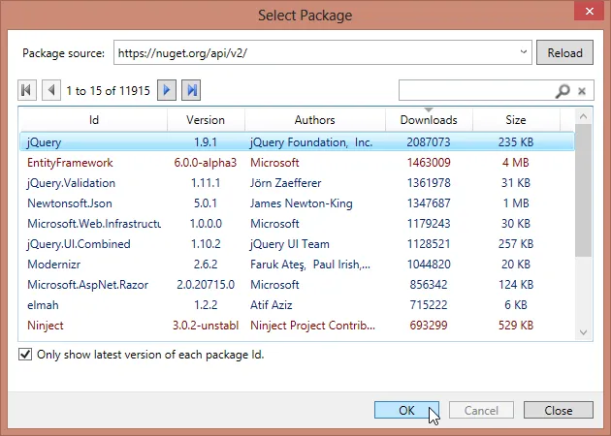
Task: Click version 2.0.20715.0 cell
Action: [x=206, y=285]
